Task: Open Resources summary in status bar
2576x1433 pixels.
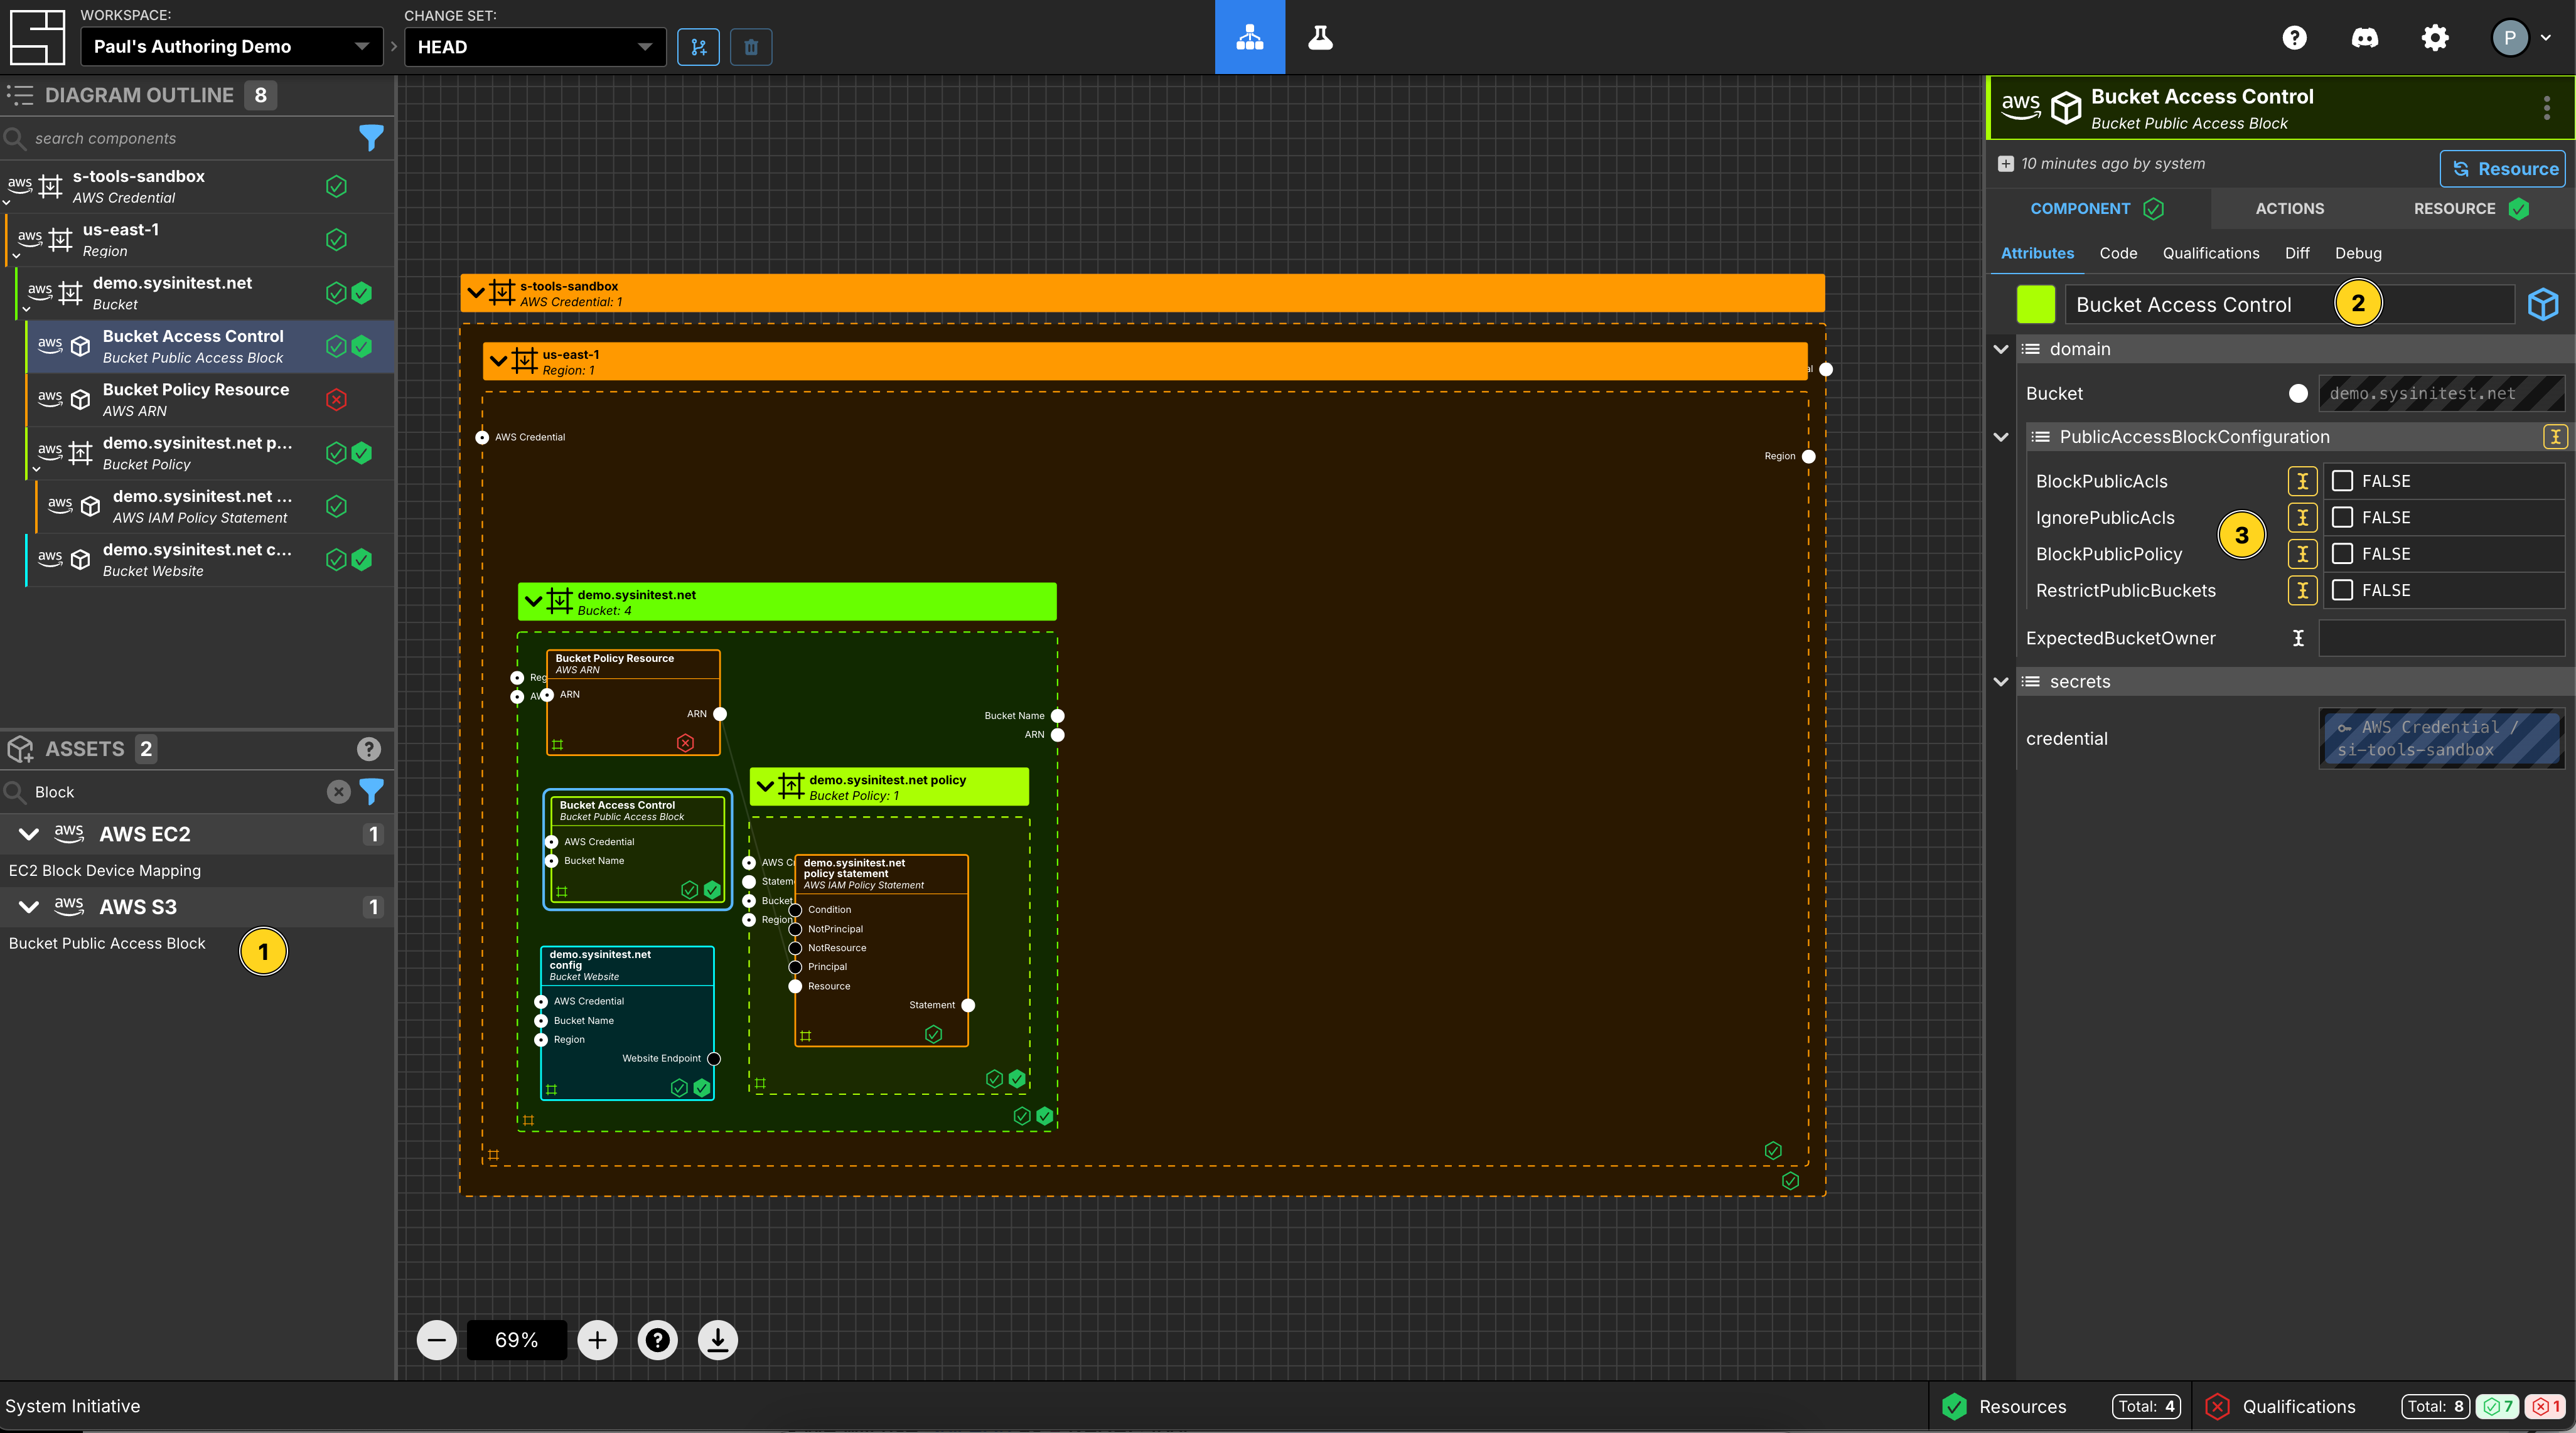Action: [2060, 1406]
